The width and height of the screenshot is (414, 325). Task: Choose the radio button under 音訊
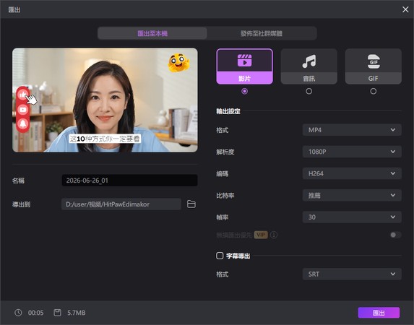309,91
